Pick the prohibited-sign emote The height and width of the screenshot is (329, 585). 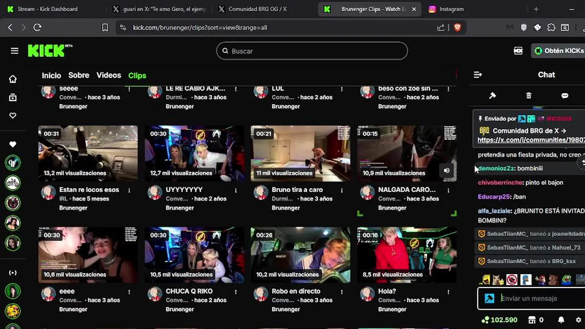(x=512, y=279)
